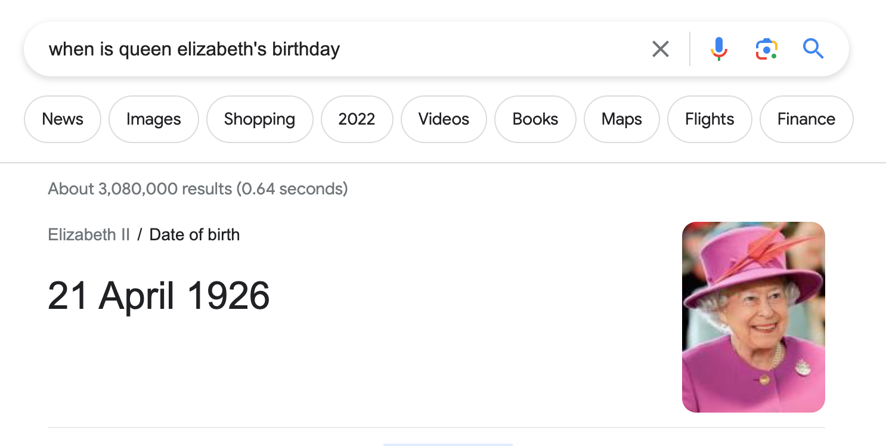Select the 2022 suggestion chip
This screenshot has height=446, width=886.
357,119
